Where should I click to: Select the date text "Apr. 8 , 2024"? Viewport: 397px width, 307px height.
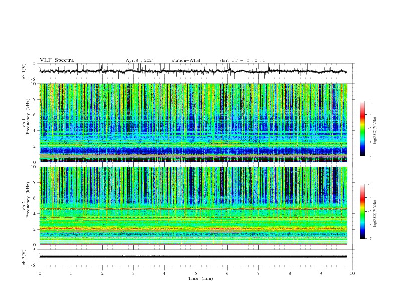click(x=140, y=60)
